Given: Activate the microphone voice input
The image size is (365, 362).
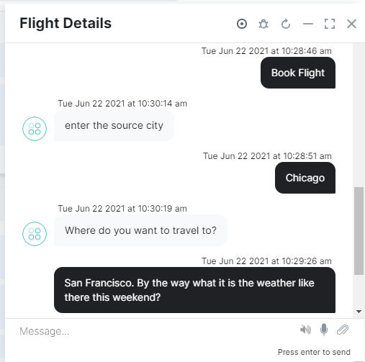Looking at the screenshot, I should click(324, 330).
